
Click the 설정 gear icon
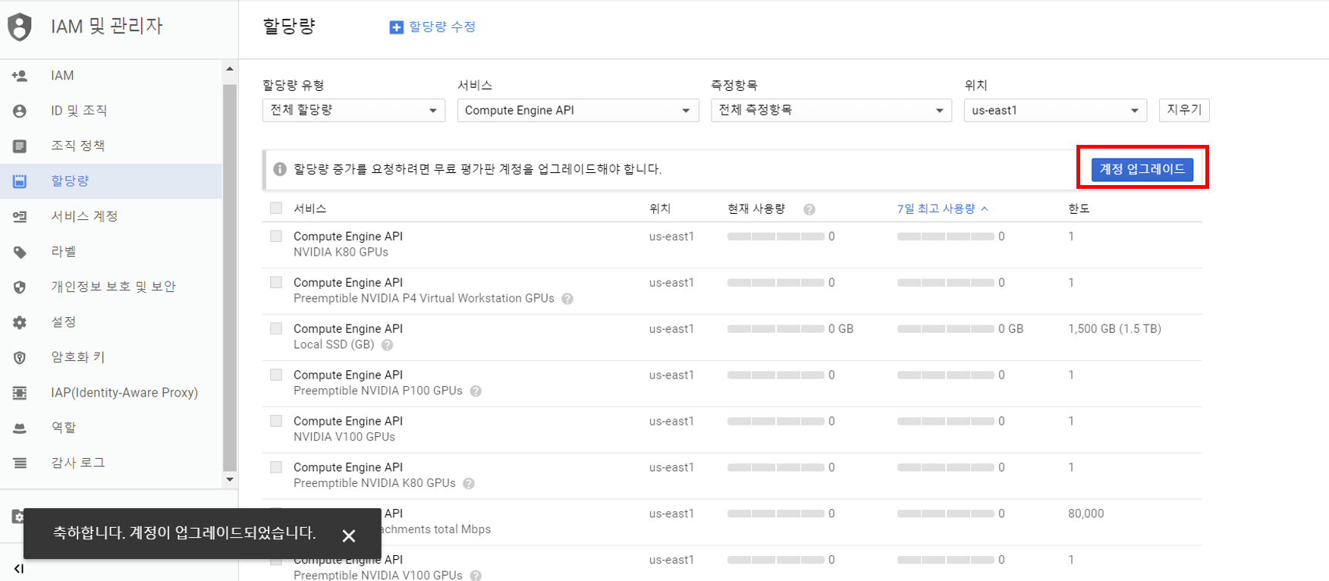tap(20, 322)
